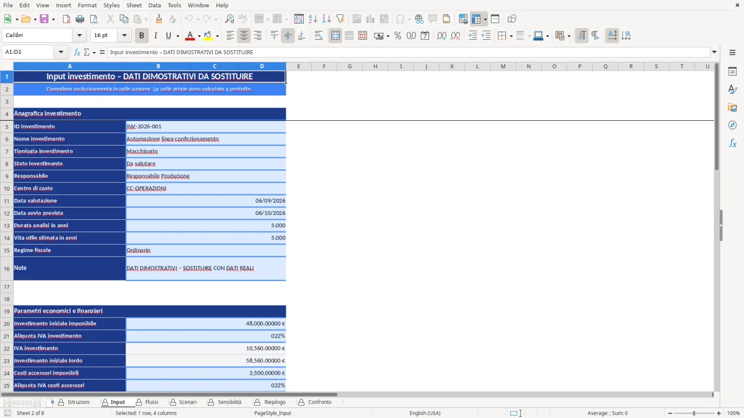Expand the Name Box dropdown
The width and height of the screenshot is (744, 418).
(x=61, y=53)
